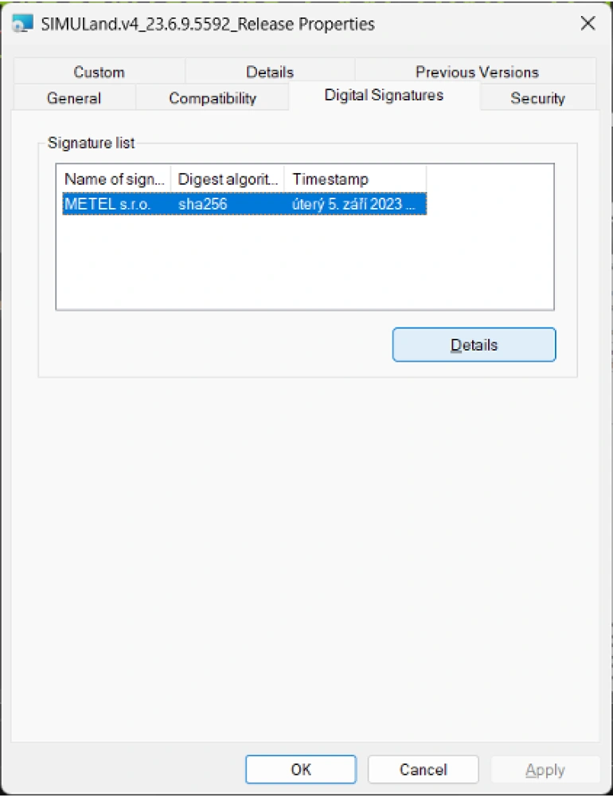Image resolution: width=613 pixels, height=797 pixels.
Task: Close the Properties dialog with the X button
Action: [588, 23]
